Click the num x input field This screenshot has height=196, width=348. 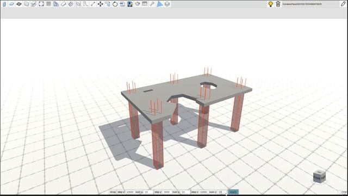tap(148, 192)
